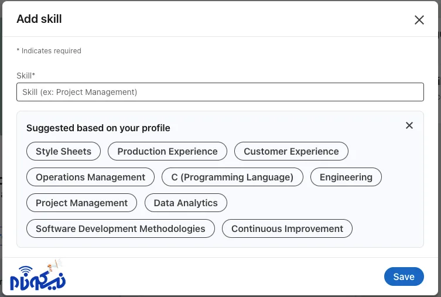Click the Skill* field label
Screen dimensions: 441x297
(x=26, y=76)
